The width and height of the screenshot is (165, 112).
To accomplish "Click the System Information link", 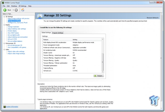I will [x=12, y=107].
